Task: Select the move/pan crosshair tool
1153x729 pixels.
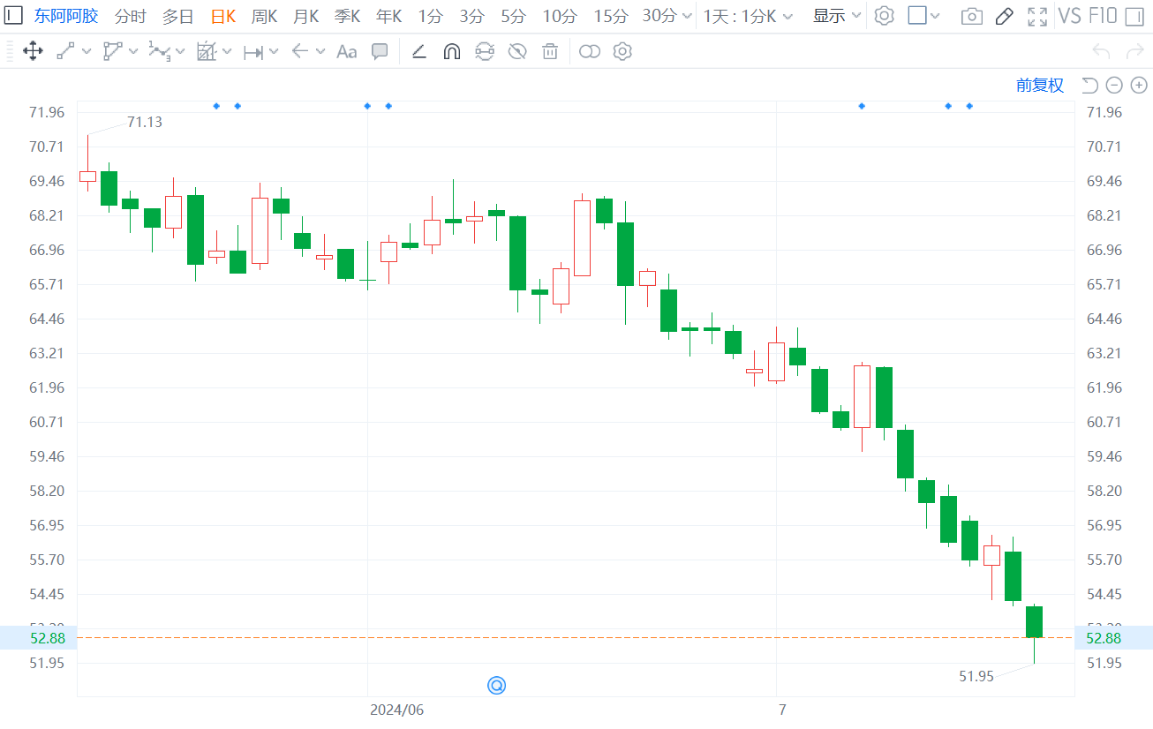Action: point(33,51)
